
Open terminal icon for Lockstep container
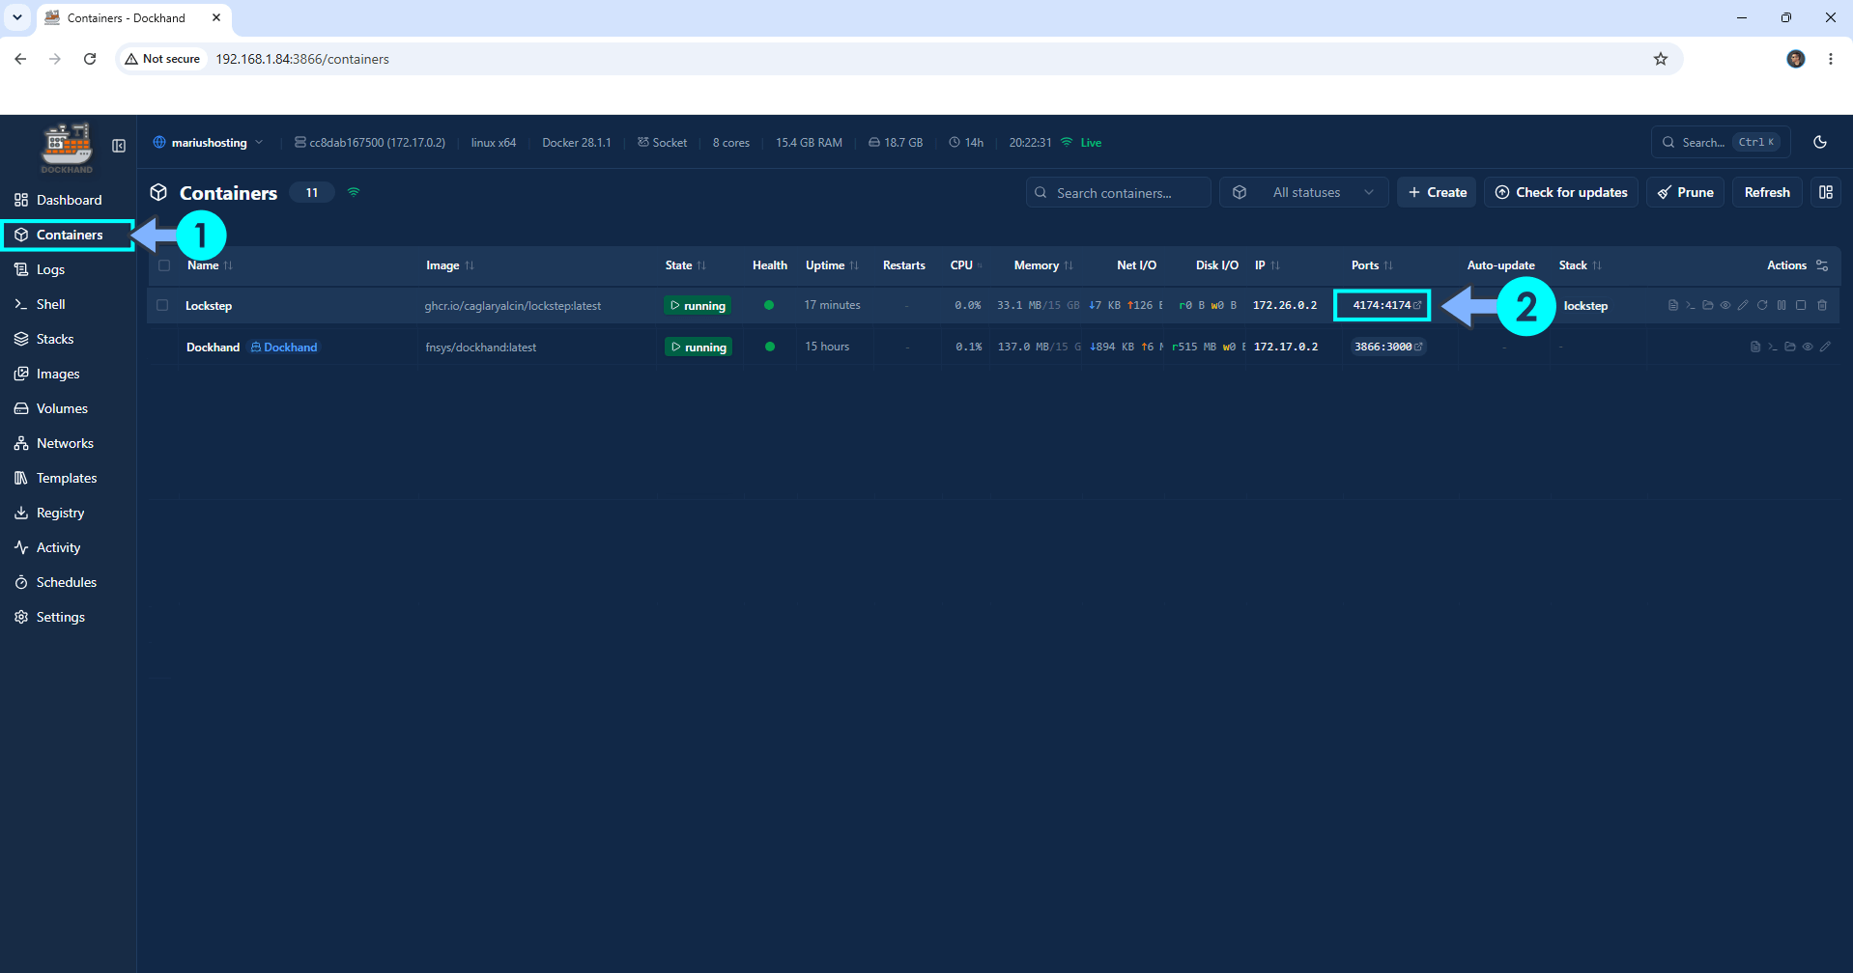tap(1691, 305)
